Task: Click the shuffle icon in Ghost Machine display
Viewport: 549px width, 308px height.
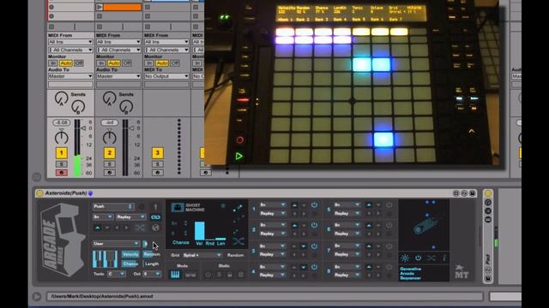Action: click(x=238, y=241)
